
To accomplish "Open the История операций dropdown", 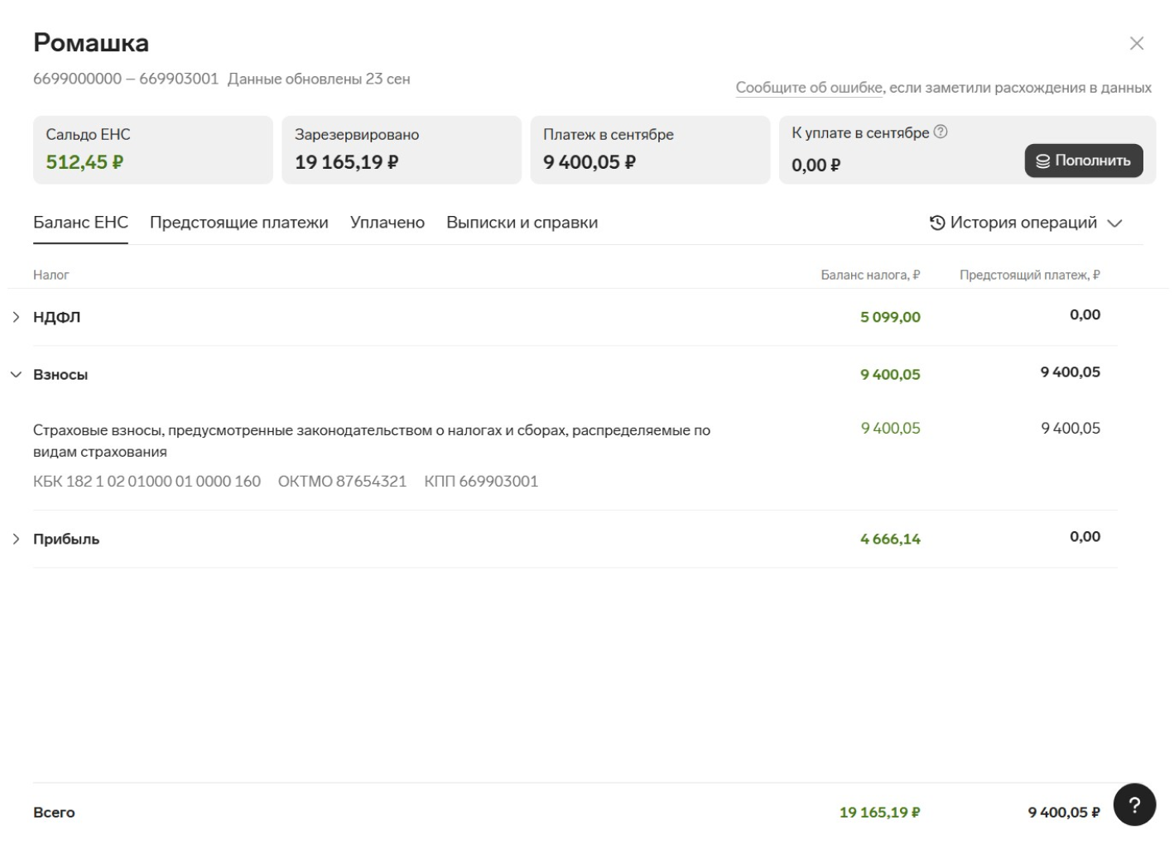I will click(x=1026, y=223).
